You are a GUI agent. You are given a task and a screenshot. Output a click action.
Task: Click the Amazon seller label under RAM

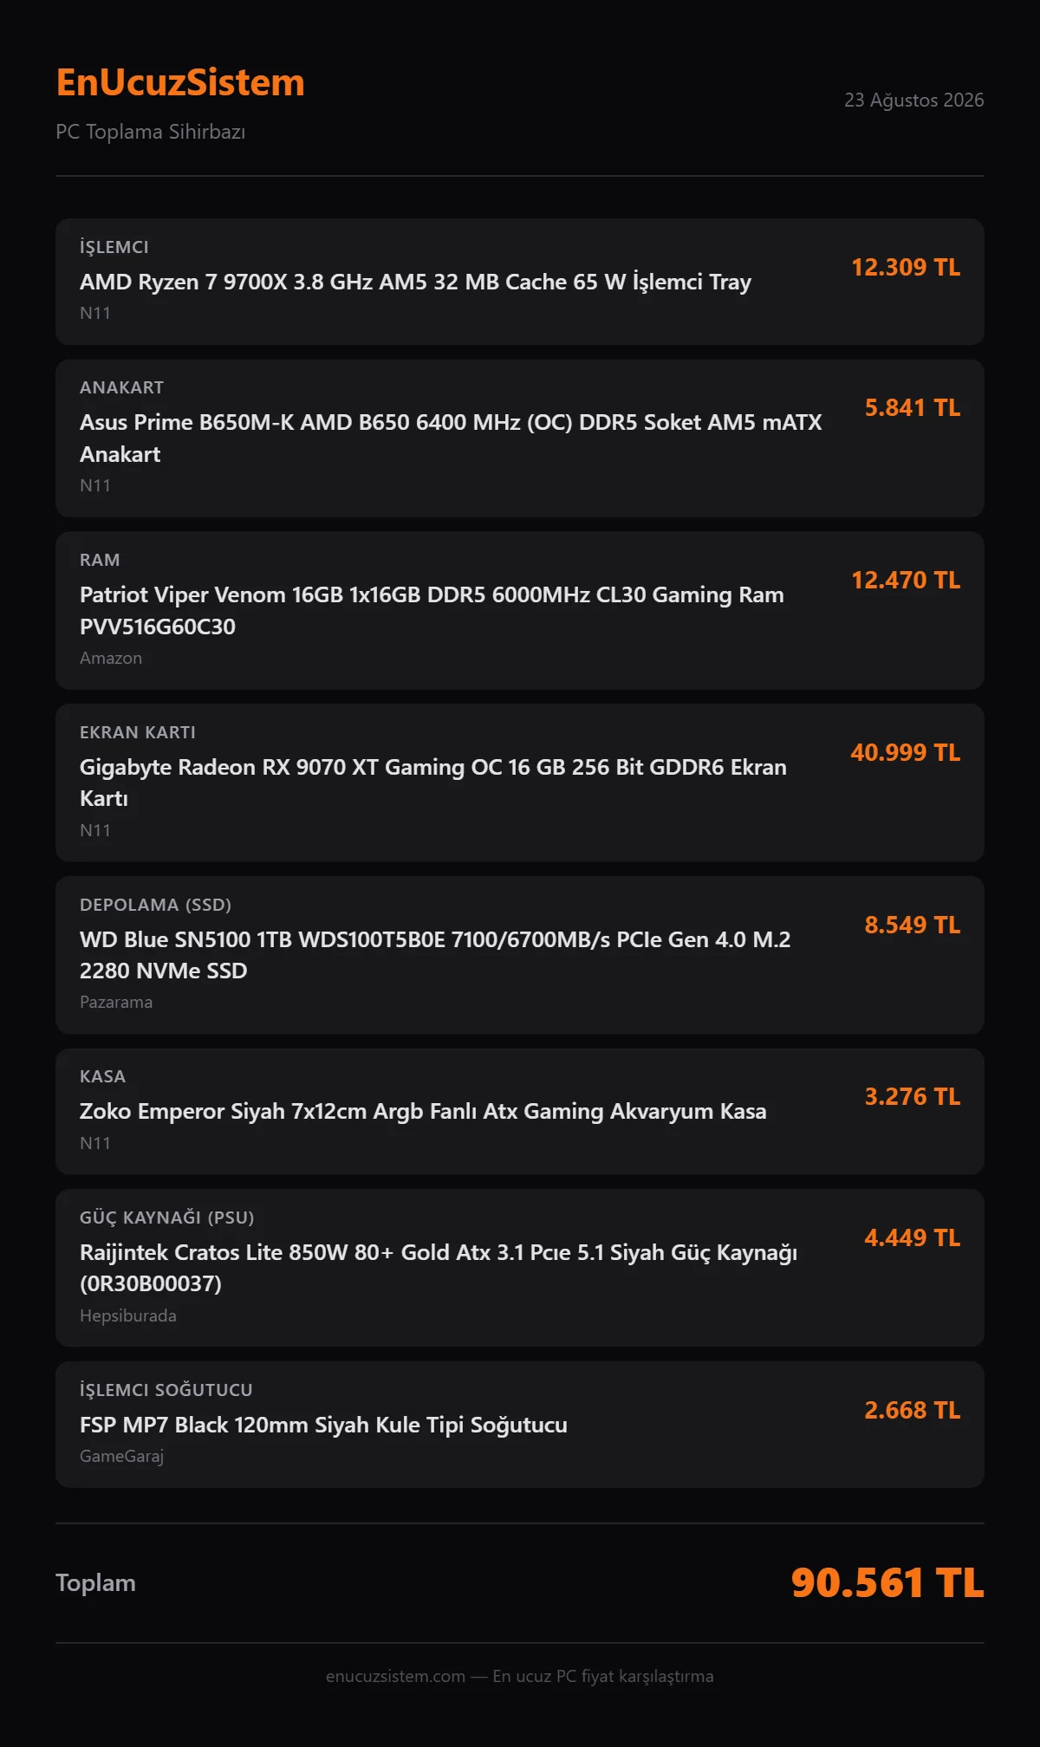coord(111,658)
